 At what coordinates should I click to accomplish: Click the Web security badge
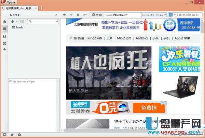97,15
